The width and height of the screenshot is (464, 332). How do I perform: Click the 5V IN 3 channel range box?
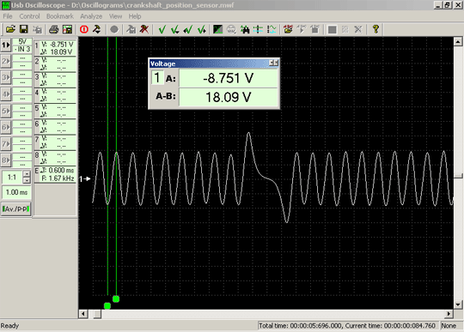click(x=22, y=45)
